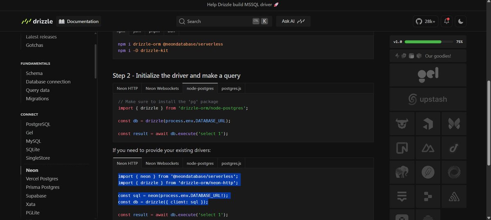
Task: Open MySQL under Connect
Action: [x=34, y=141]
